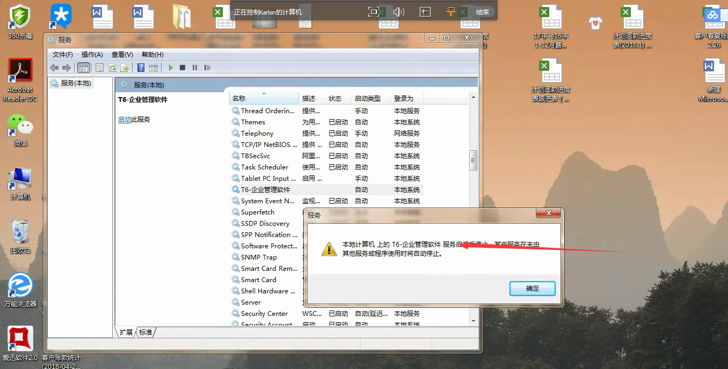Toggle the show/hide console tree icon
Image resolution: width=728 pixels, height=369 pixels.
[83, 68]
